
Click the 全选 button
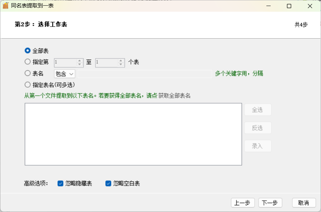click(x=258, y=110)
